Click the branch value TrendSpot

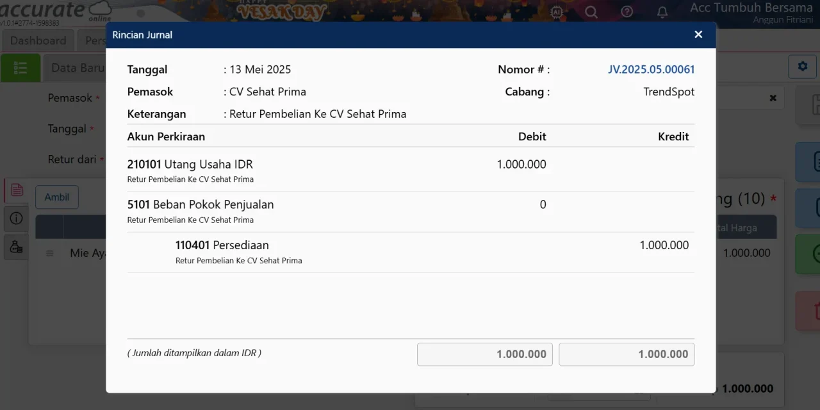click(669, 92)
